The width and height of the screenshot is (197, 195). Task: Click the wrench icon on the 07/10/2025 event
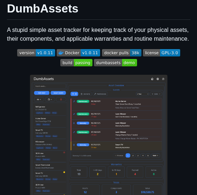pyautogui.click(x=74, y=132)
